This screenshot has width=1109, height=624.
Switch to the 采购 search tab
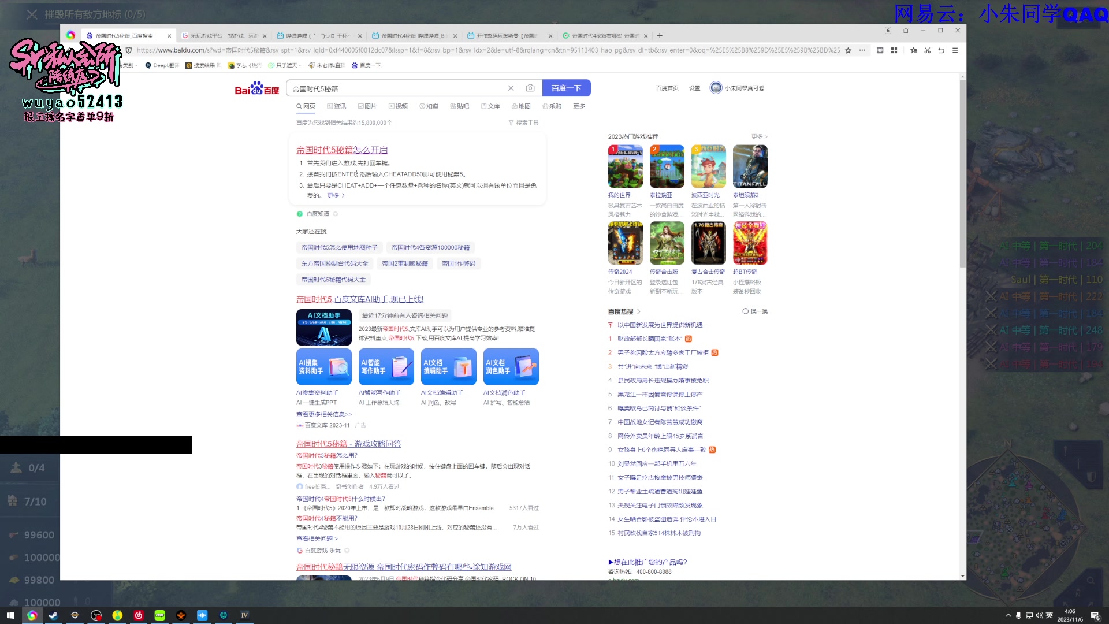tap(552, 106)
